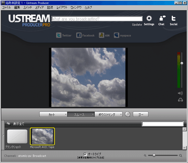Image resolution: width=188 pixels, height=163 pixels.
Task: Click the broadcast title input field
Action: click(x=97, y=19)
